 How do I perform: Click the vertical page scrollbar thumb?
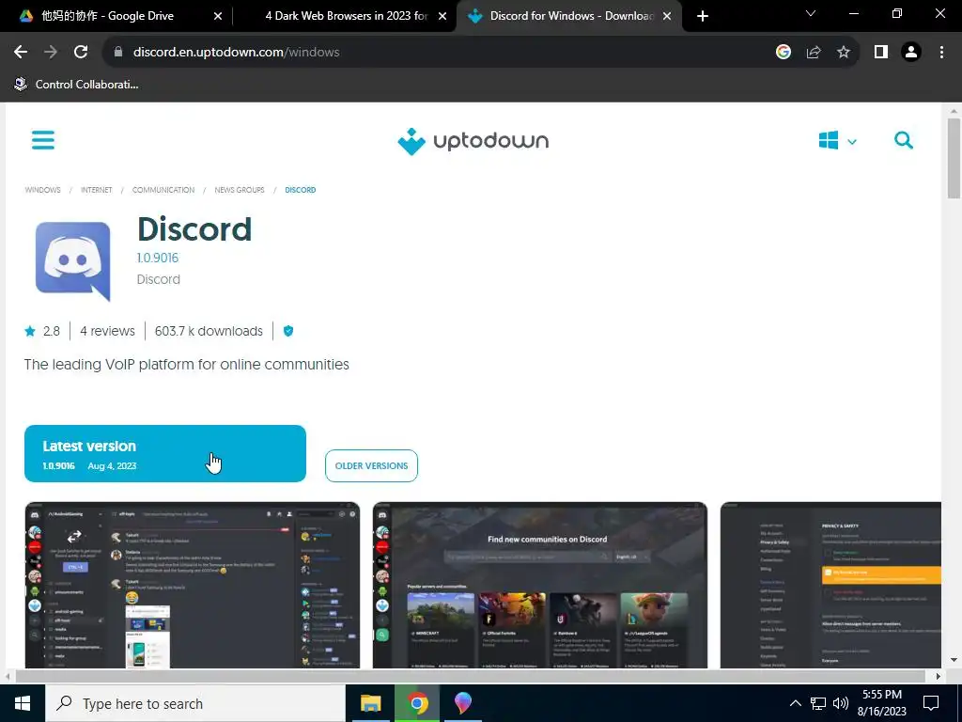point(954,158)
